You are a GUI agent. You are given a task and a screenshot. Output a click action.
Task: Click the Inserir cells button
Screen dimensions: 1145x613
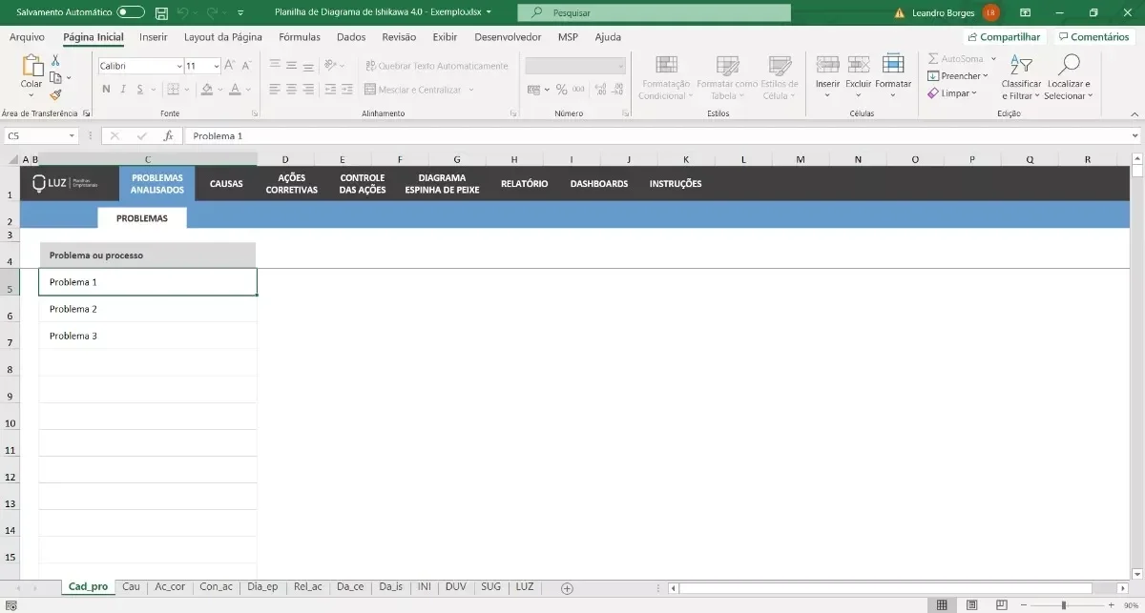pos(827,77)
